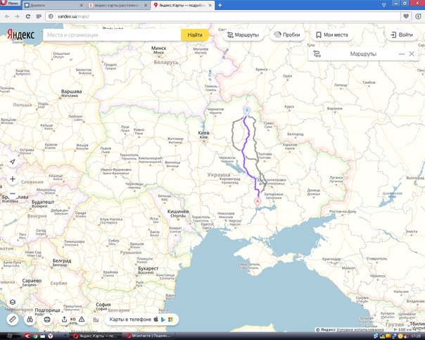The width and height of the screenshot is (425, 340).
Task: Open Мои места bookmarks
Action: click(x=332, y=35)
